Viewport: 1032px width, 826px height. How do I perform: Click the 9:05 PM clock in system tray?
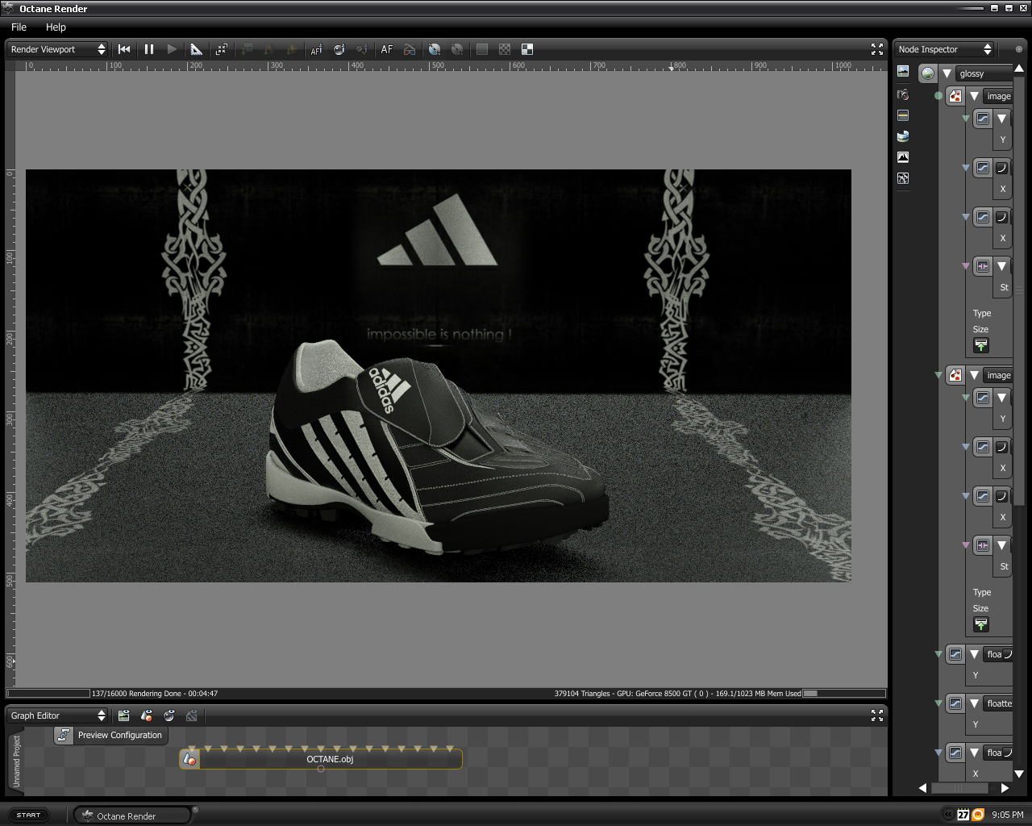pos(1008,815)
